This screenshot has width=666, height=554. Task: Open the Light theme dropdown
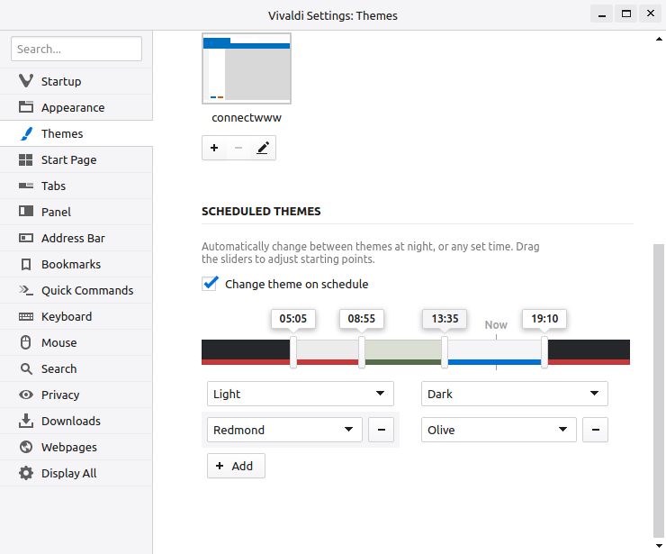pyautogui.click(x=301, y=394)
